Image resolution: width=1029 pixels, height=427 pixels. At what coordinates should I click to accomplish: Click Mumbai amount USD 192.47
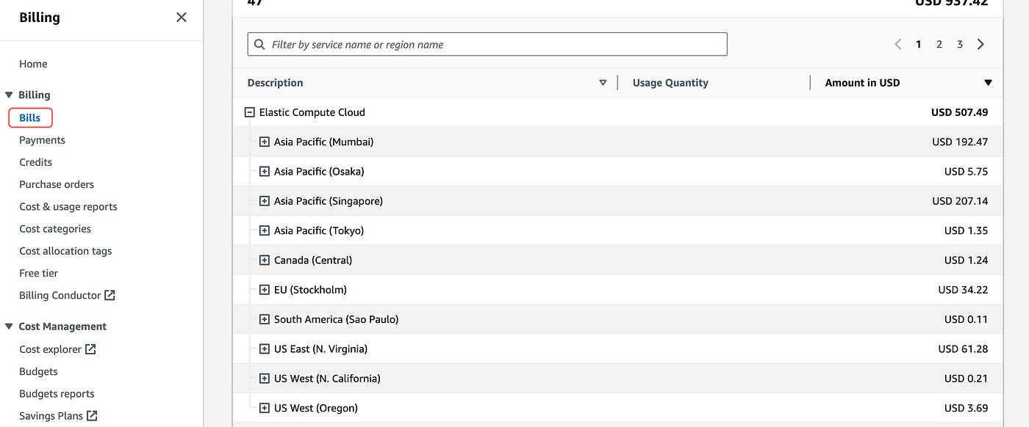[960, 142]
